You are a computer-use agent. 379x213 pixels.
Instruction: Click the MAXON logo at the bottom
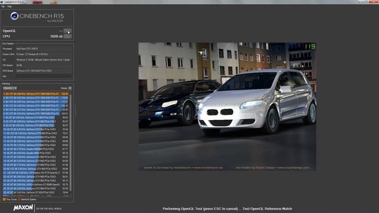point(23,208)
